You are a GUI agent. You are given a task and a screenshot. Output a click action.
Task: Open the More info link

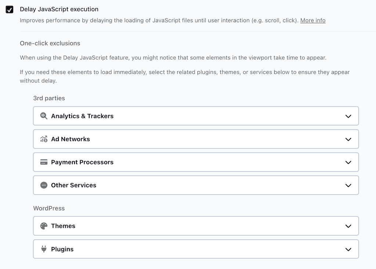coord(312,20)
